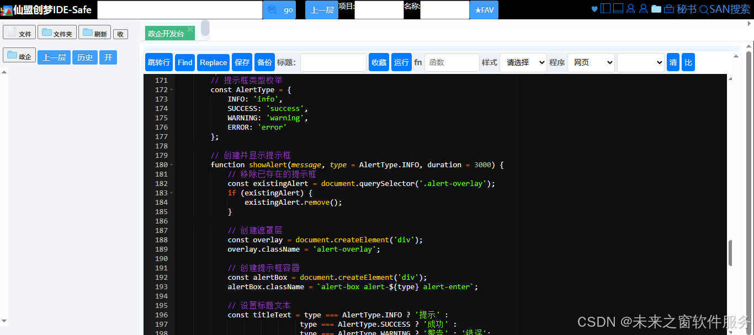Open the 样式 请选择 dropdown

(523, 62)
